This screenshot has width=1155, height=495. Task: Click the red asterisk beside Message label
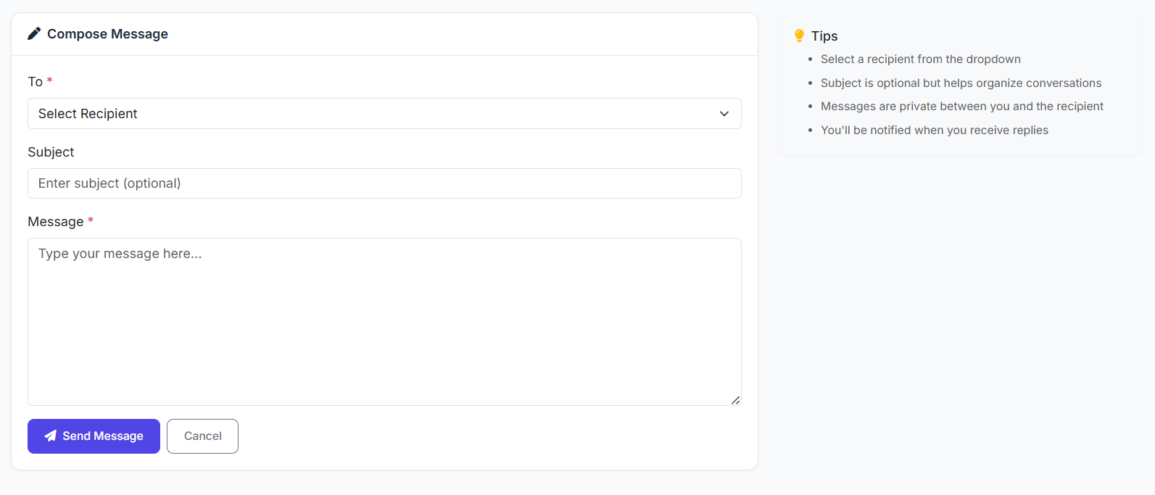pyautogui.click(x=91, y=221)
